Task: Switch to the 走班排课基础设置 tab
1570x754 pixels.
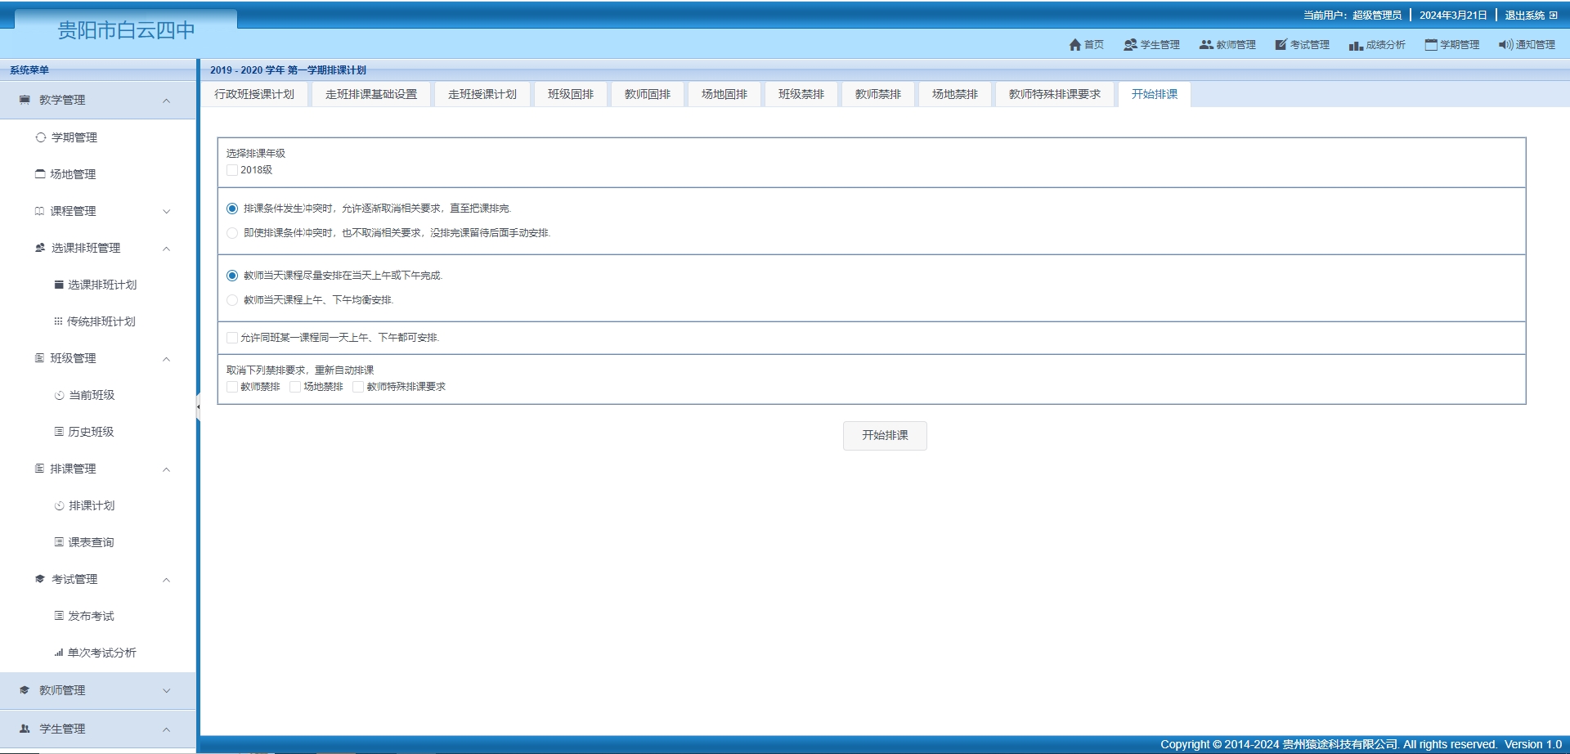Action: [x=371, y=95]
